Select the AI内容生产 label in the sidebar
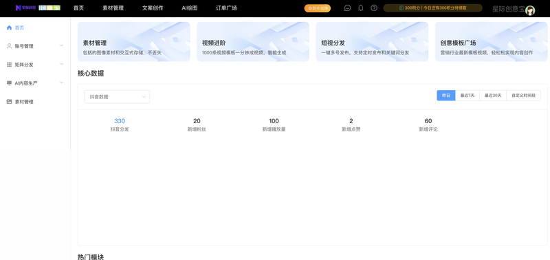Viewport: 550px width, 260px height. (26, 83)
